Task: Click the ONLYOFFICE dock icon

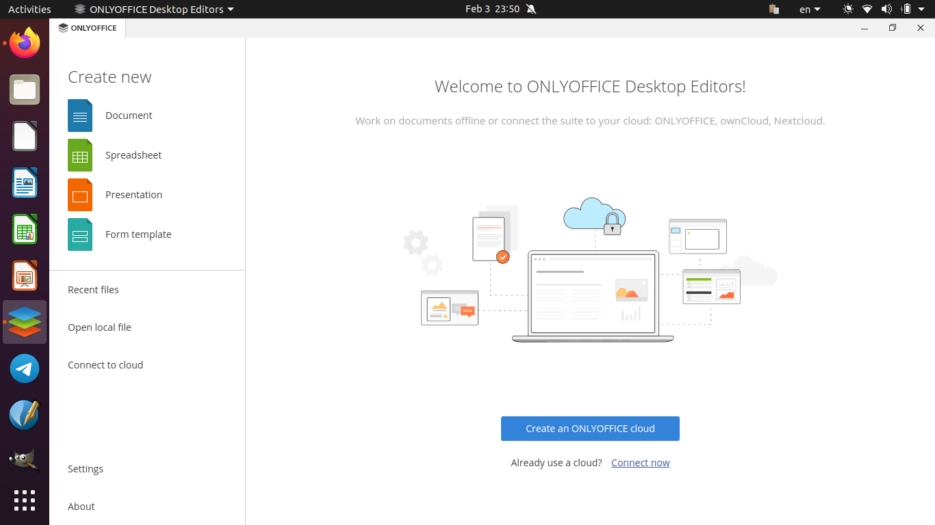Action: pyautogui.click(x=25, y=322)
